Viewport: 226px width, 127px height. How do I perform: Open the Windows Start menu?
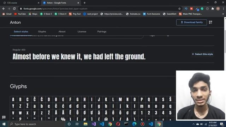point(4,124)
